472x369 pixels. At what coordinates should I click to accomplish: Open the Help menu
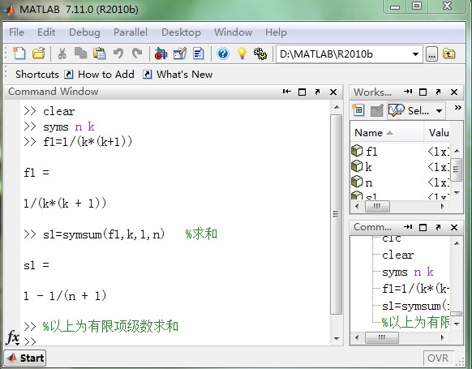pos(276,32)
